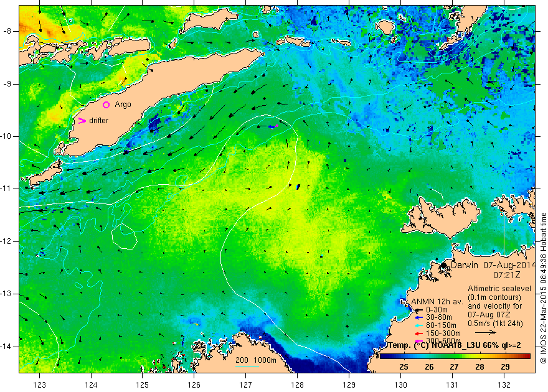Click the black Darwin location dot
Screen dimensions: 548x392
click(x=443, y=265)
